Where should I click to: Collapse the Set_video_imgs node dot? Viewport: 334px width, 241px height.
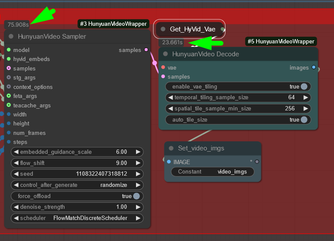coord(171,148)
